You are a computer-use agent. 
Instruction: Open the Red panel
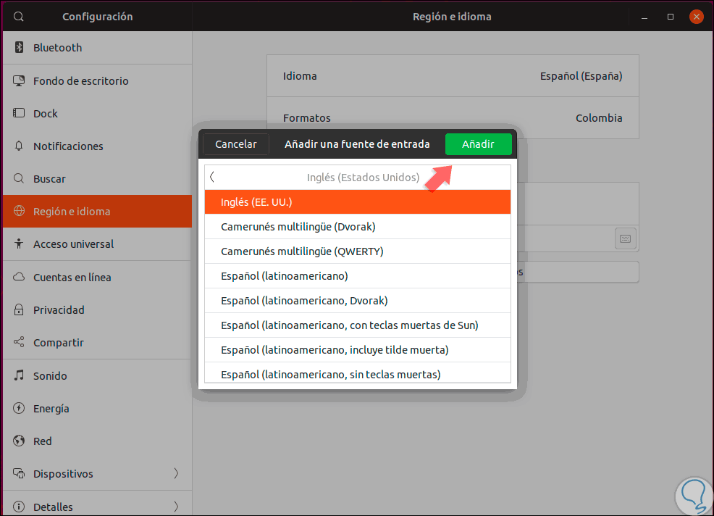click(x=97, y=441)
